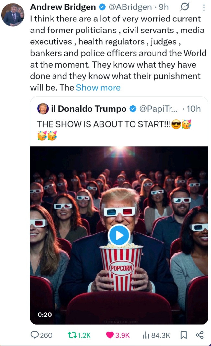Click Andrew Bridgen's verified badge
211x346 pixels.
point(102,7)
